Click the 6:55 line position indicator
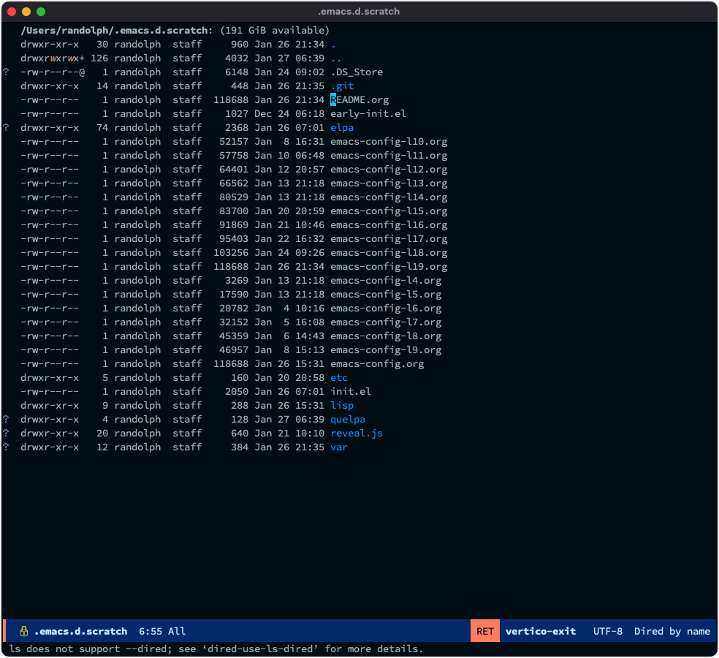Viewport: 719px width, 658px height. tap(151, 631)
